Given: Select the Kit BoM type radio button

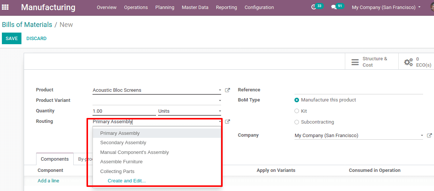Looking at the screenshot, I should 297,111.
